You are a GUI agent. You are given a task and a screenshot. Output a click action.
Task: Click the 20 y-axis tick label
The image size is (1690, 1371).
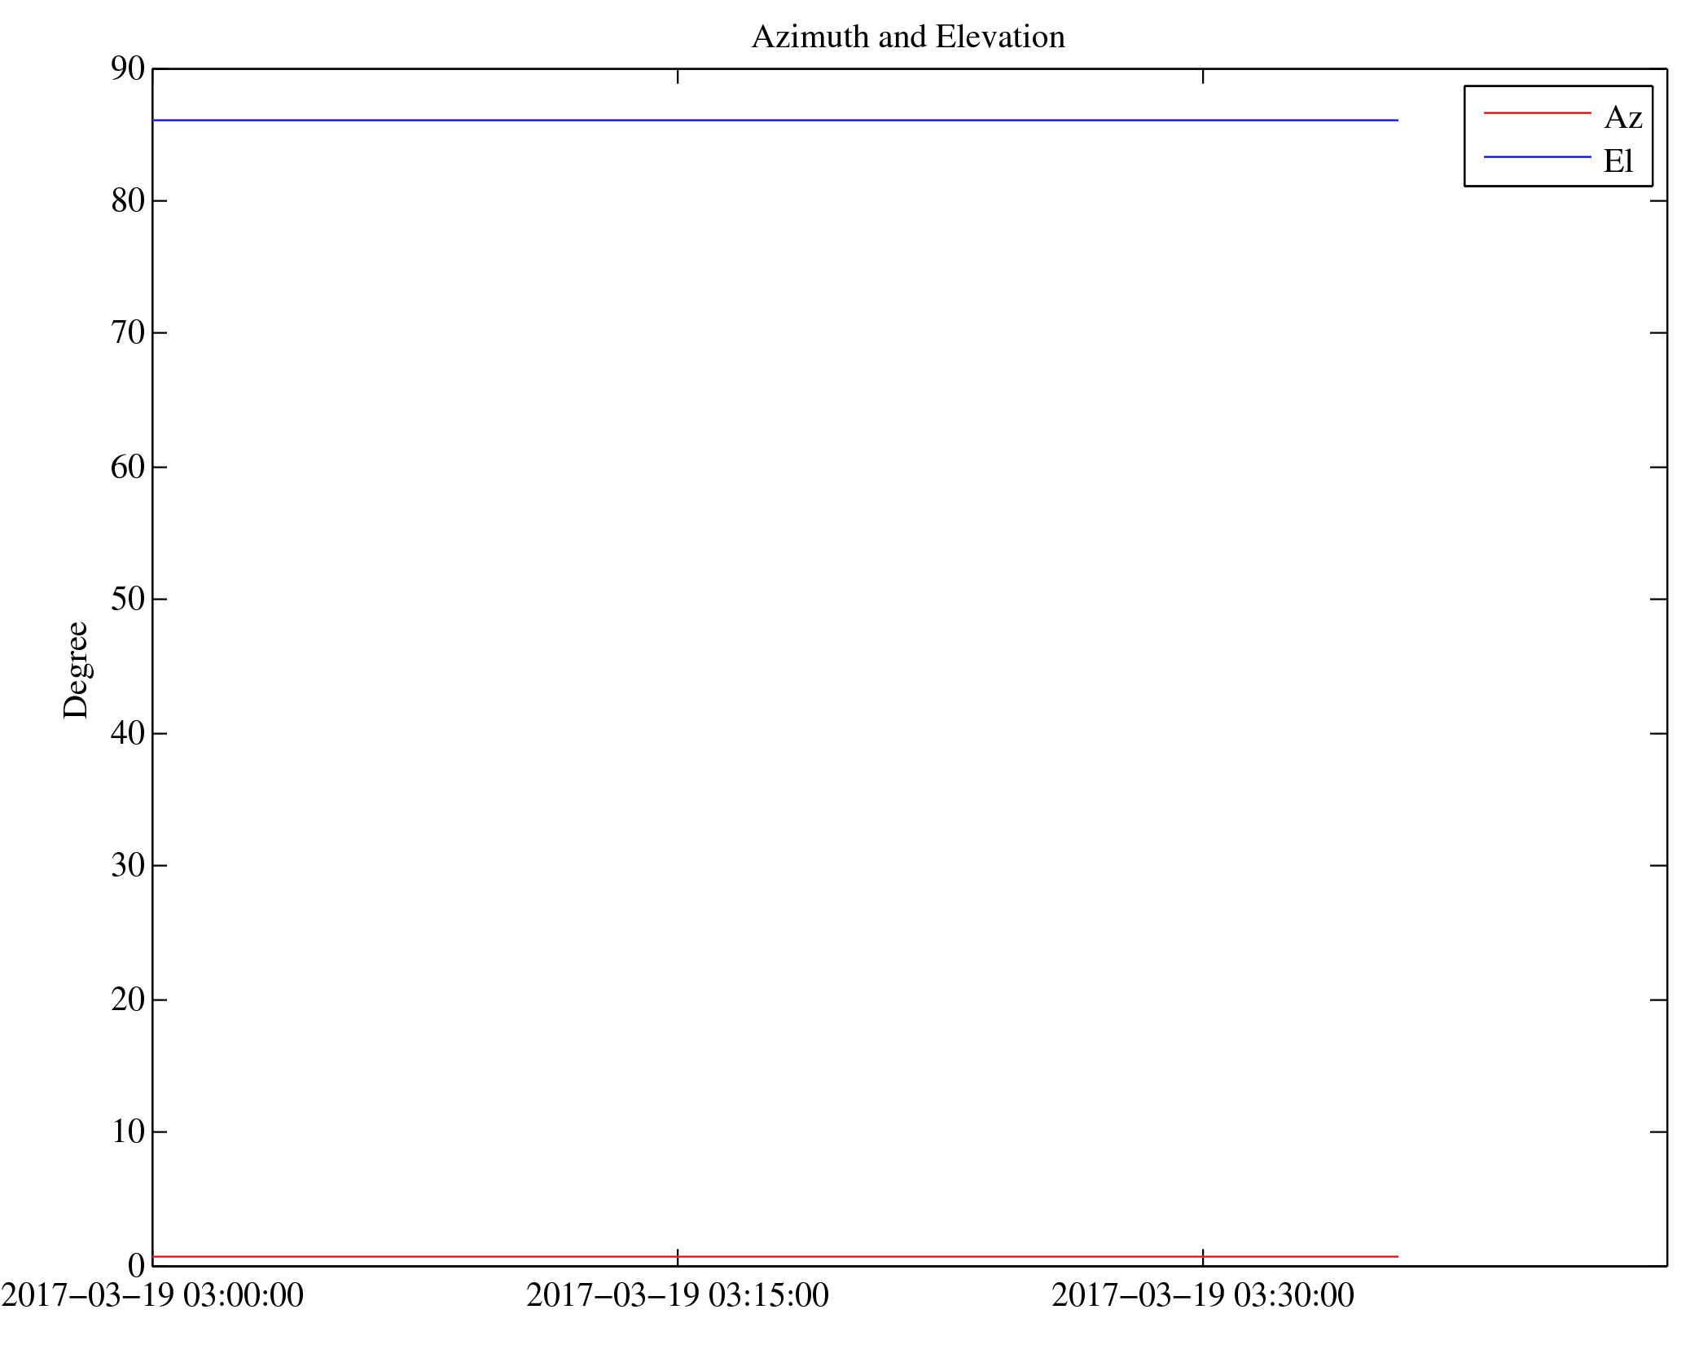(128, 1000)
